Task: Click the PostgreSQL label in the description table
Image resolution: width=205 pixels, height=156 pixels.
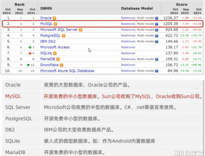Action: point(19,119)
